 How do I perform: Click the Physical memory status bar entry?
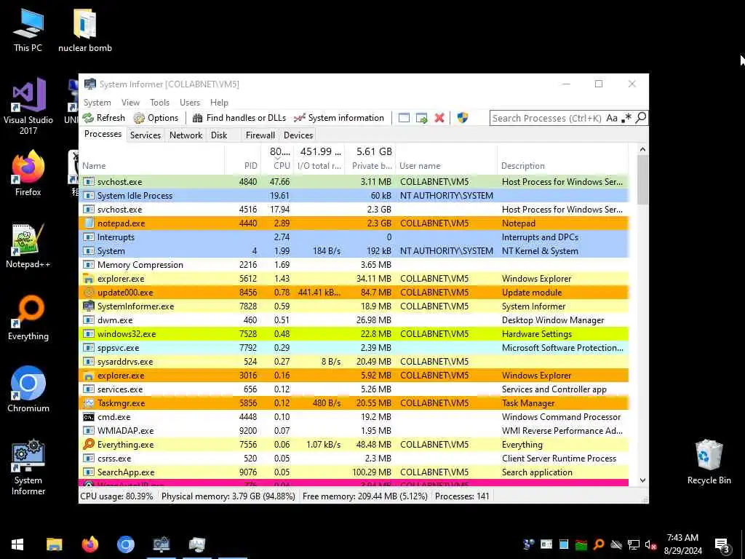228,496
